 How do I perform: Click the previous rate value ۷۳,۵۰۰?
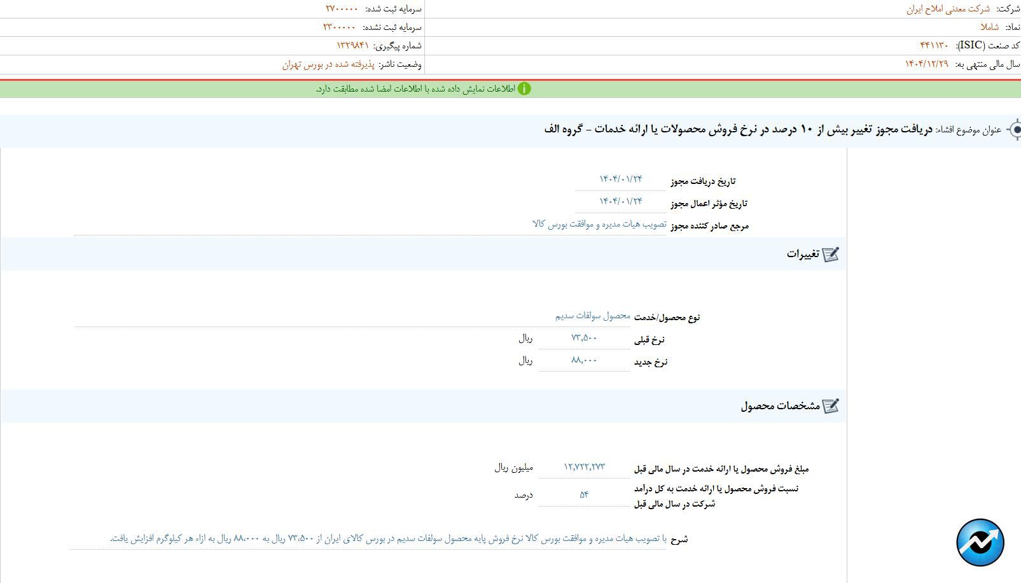(x=585, y=338)
